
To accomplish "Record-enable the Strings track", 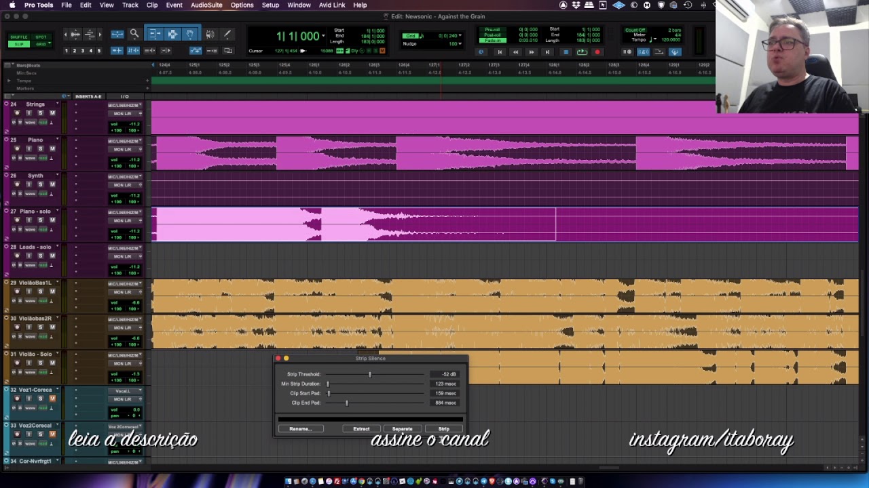I will [x=17, y=113].
